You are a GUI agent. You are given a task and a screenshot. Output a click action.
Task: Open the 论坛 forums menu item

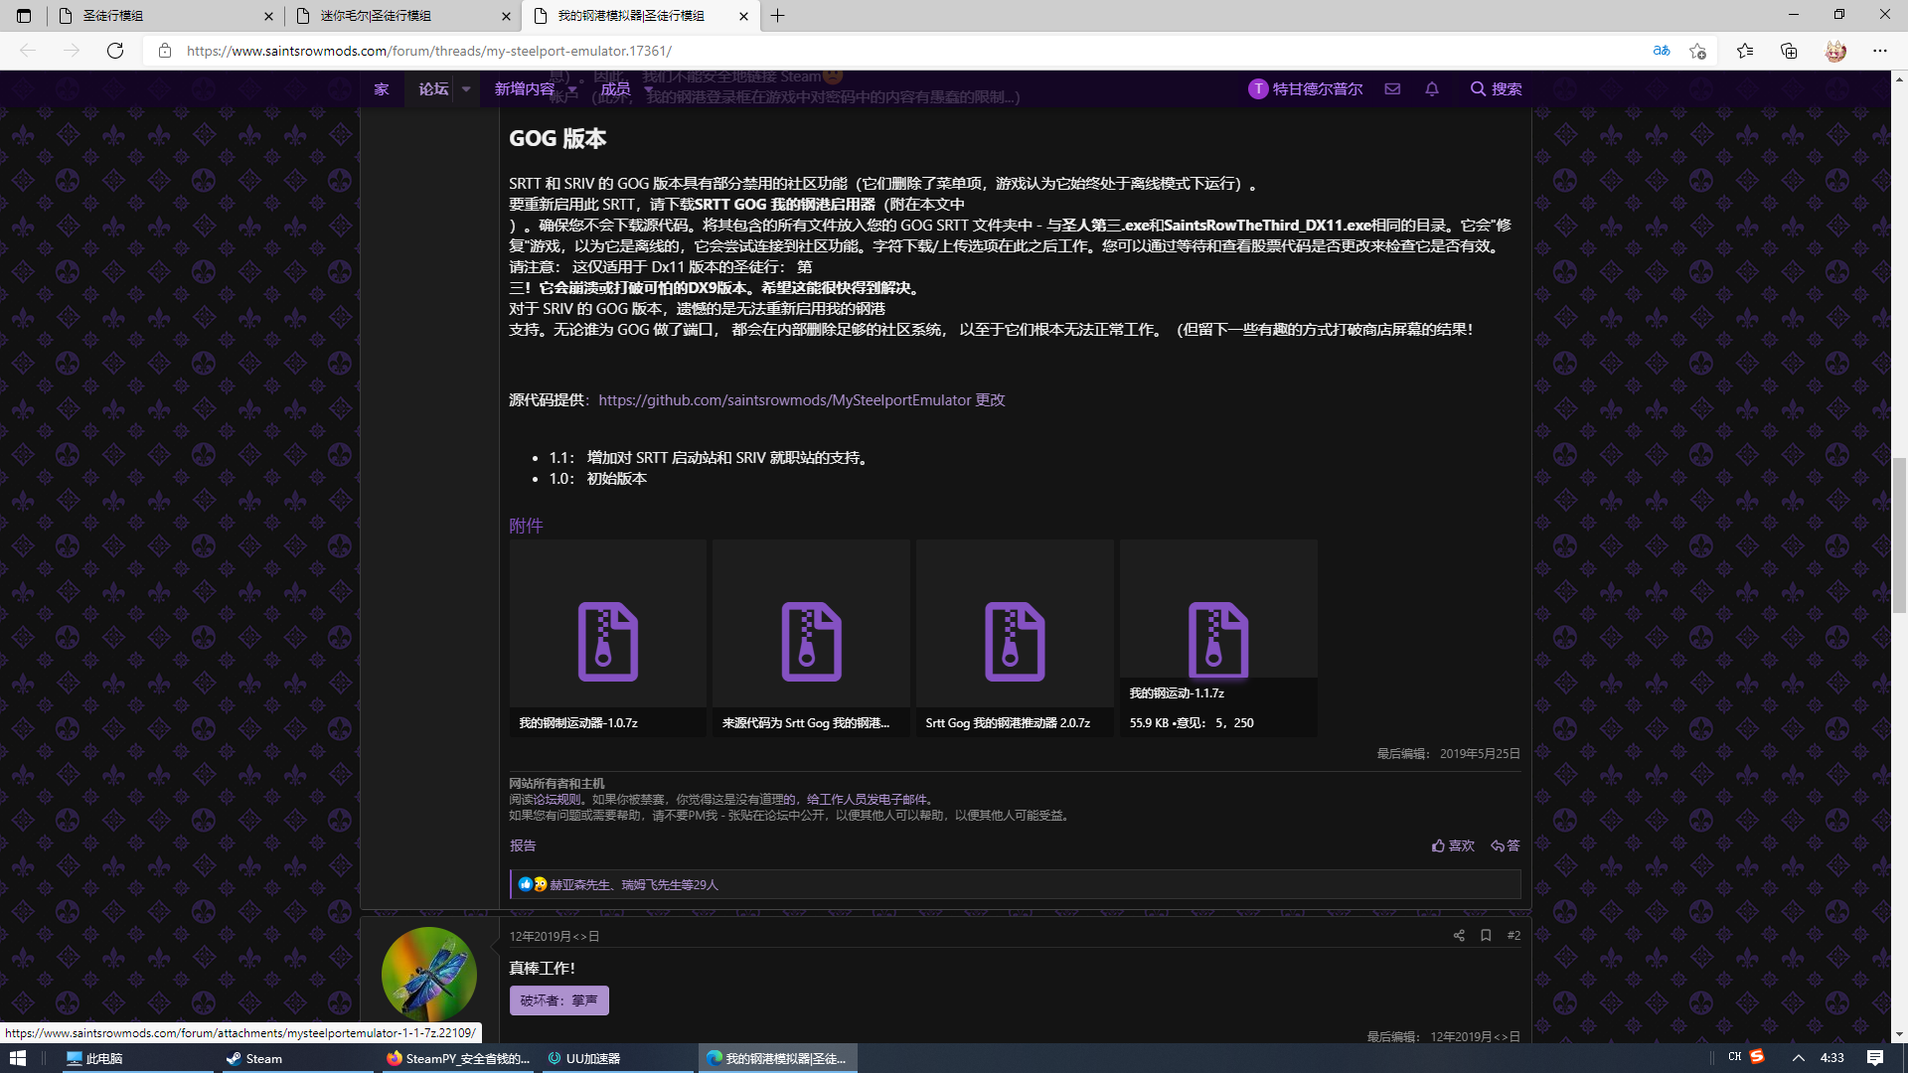pos(433,88)
